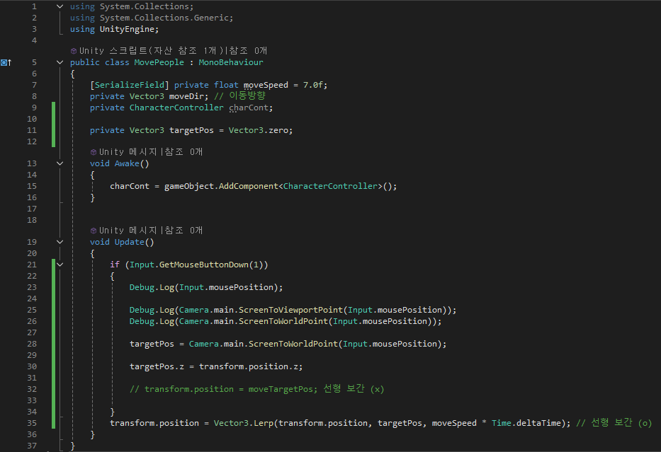Click GetMouseButtonDown on line 21
The width and height of the screenshot is (661, 452).
(x=203, y=265)
